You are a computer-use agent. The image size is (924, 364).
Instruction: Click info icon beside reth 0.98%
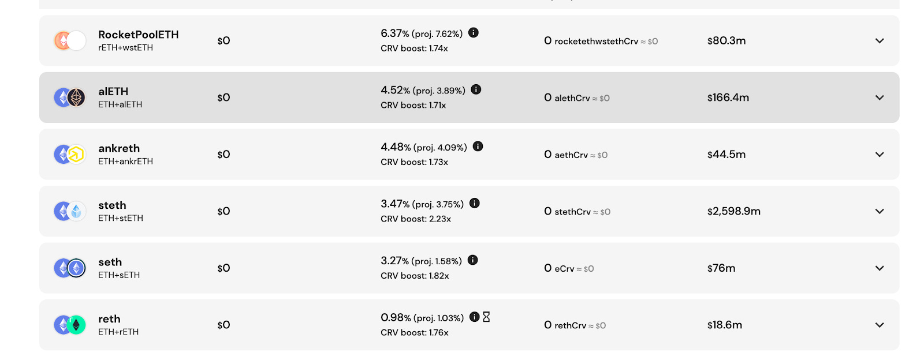(x=474, y=317)
